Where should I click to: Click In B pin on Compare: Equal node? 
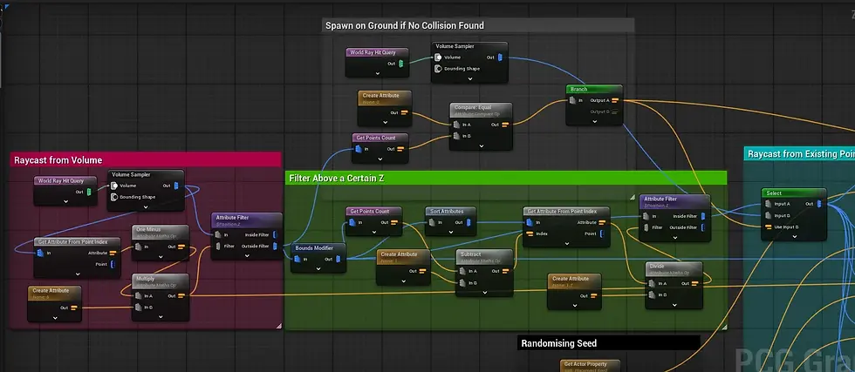pos(456,136)
